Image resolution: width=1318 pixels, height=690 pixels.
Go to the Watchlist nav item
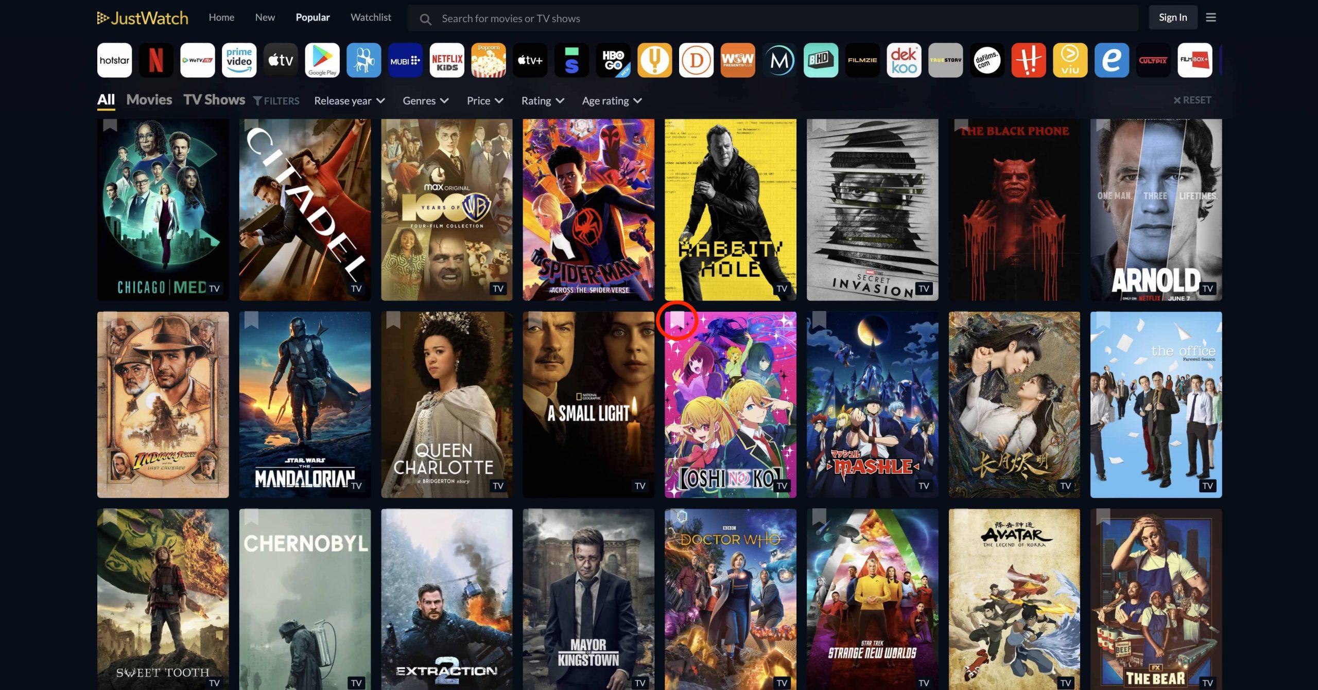(371, 17)
